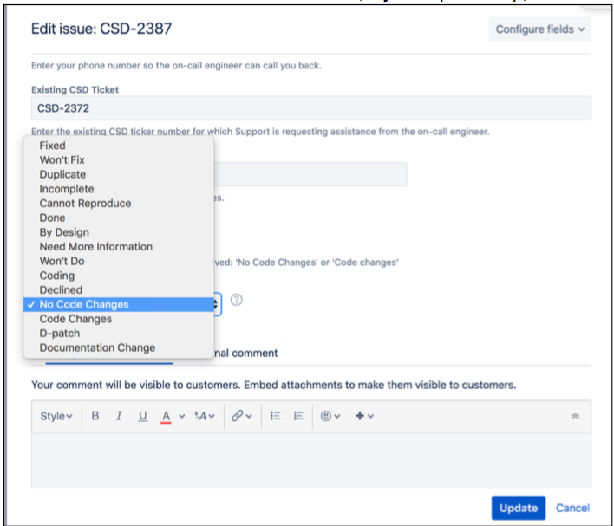The image size is (614, 526).
Task: Open the link insertion tool
Action: click(x=241, y=416)
